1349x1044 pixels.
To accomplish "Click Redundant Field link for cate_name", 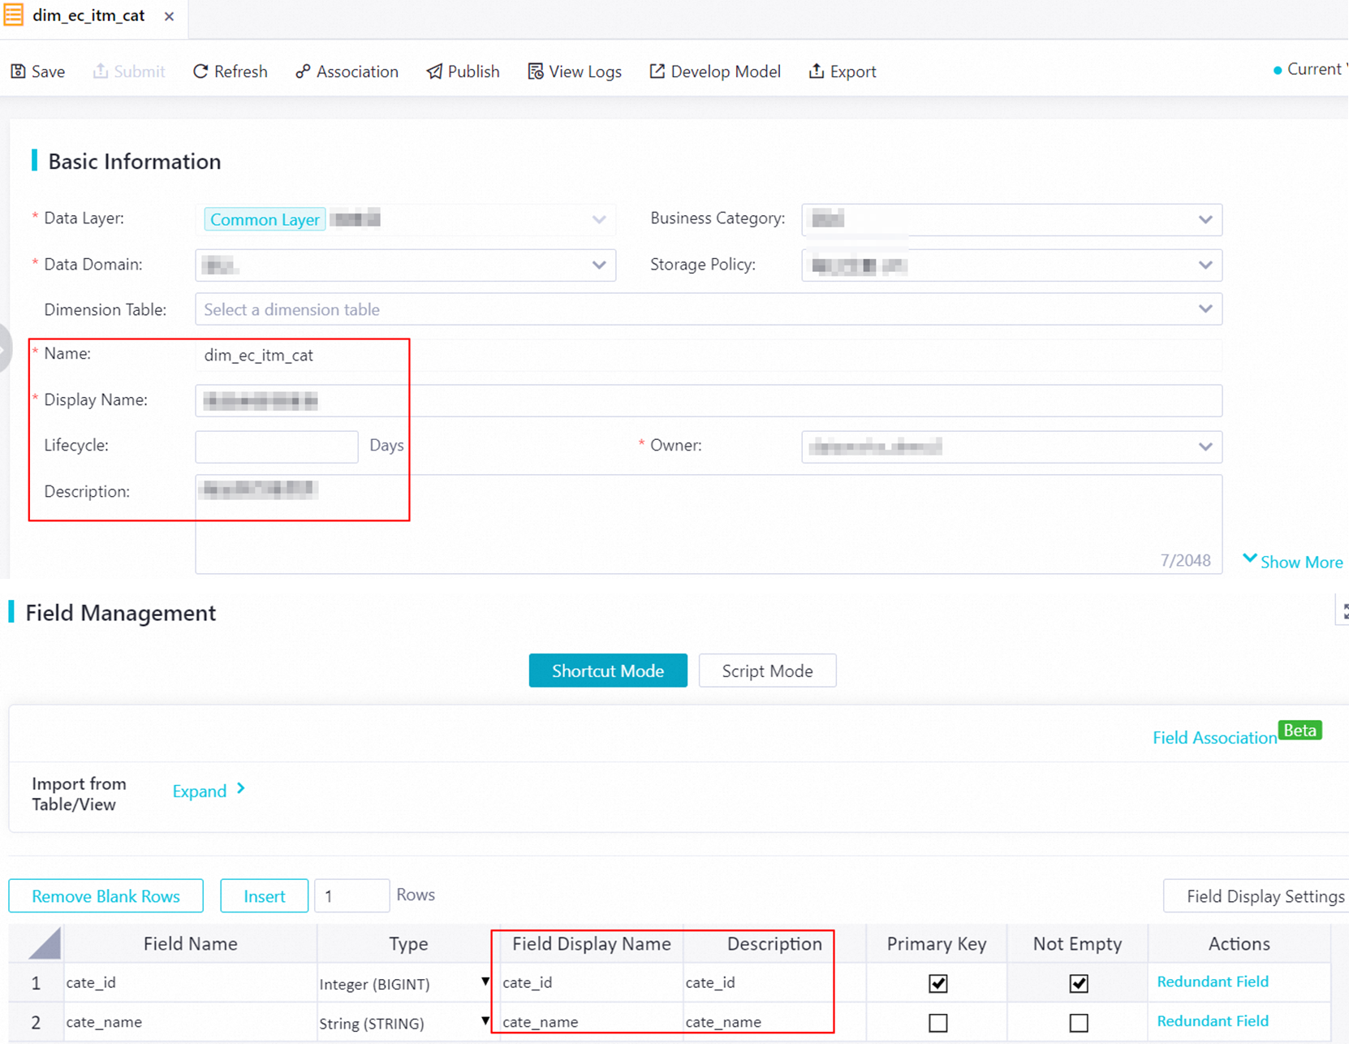I will (1213, 1021).
